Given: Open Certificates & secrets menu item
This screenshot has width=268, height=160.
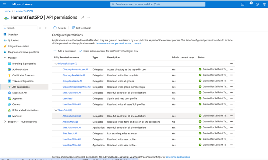Looking at the screenshot, I should [x=23, y=75].
